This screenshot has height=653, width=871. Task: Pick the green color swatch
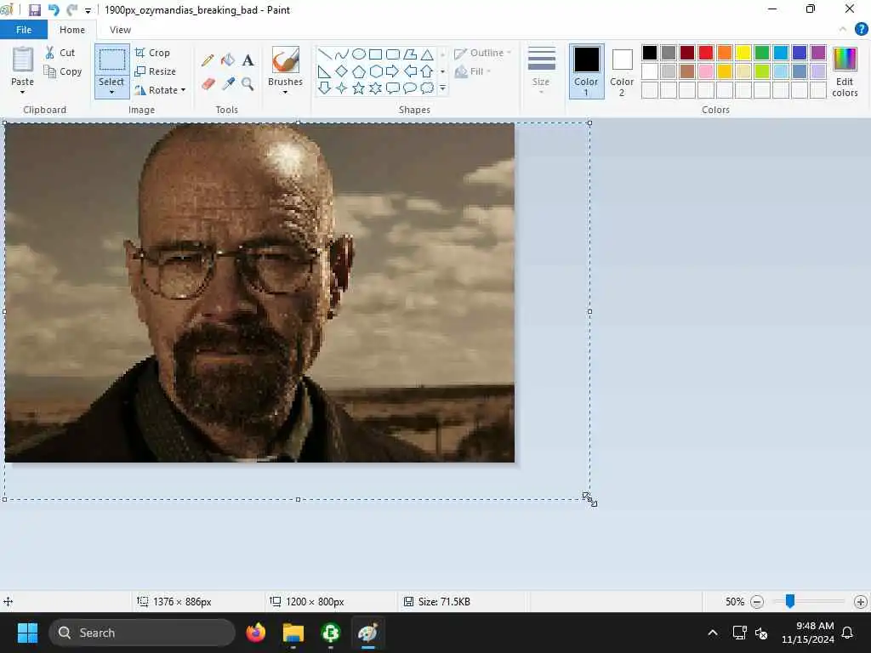click(762, 53)
